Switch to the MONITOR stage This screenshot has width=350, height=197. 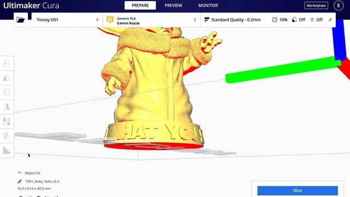(208, 5)
